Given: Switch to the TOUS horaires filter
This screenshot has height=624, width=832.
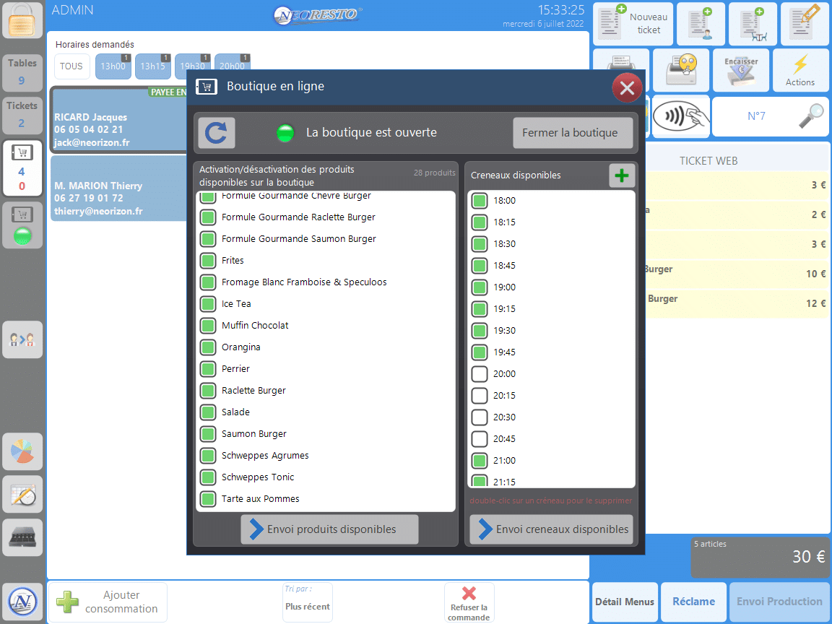Looking at the screenshot, I should [71, 66].
